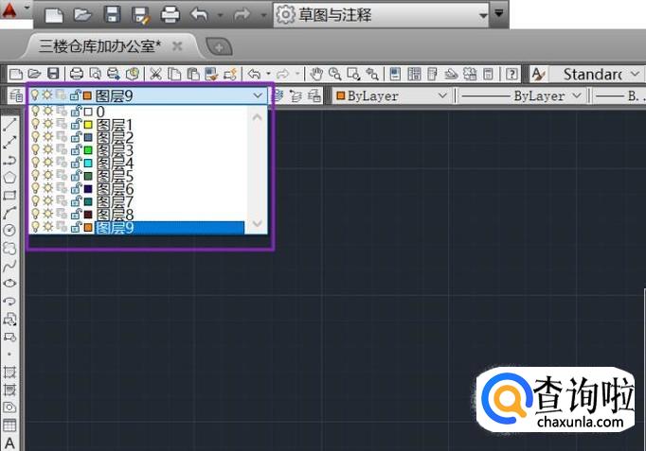
Task: Click the Cut scissors icon
Action: click(x=155, y=74)
